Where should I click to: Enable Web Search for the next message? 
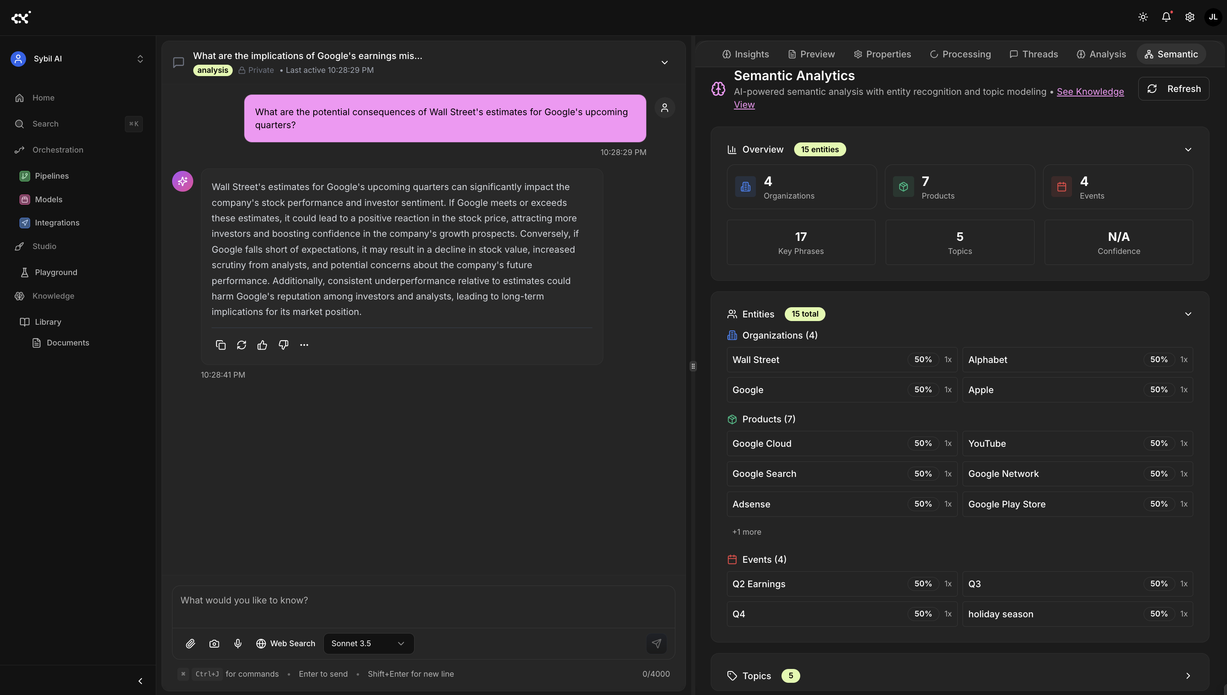[x=286, y=643]
